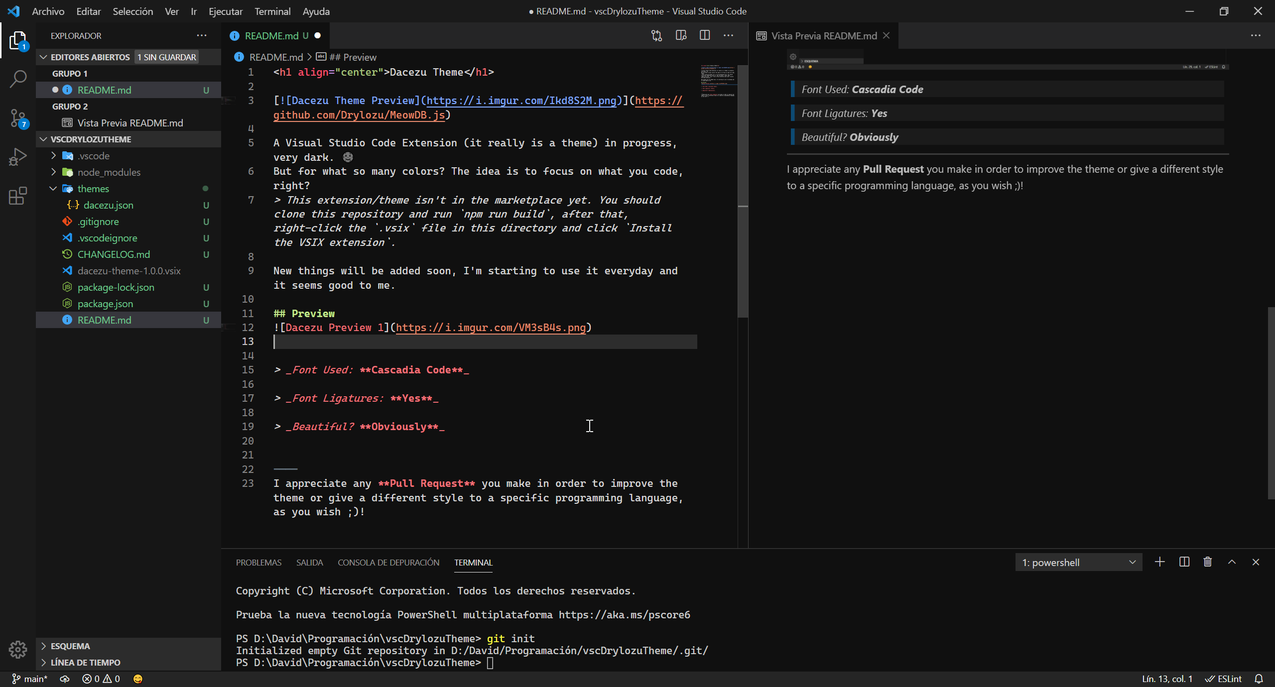Maximize the panel size with caret icon
The width and height of the screenshot is (1275, 687).
1232,562
